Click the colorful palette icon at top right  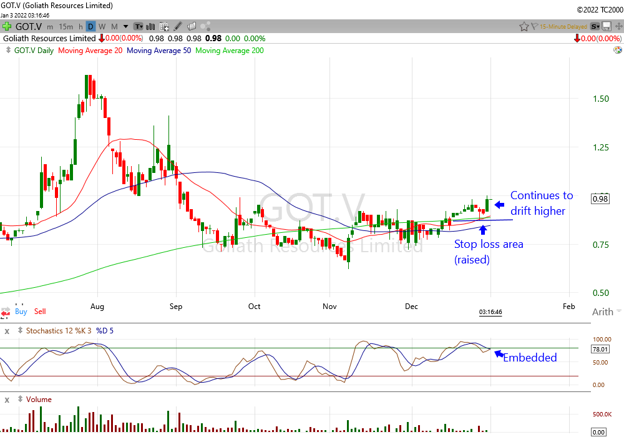618,50
